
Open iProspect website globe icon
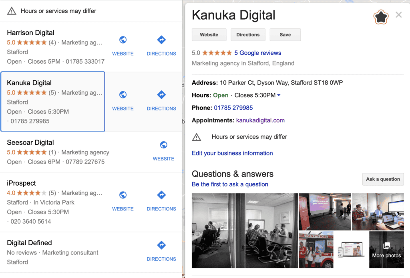pyautogui.click(x=123, y=195)
